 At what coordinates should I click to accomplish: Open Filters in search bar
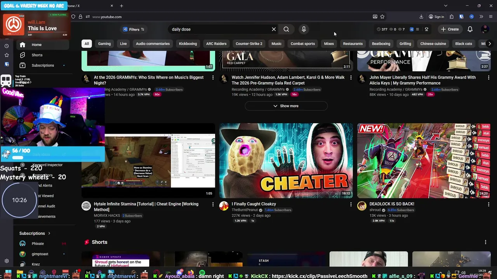pos(134,29)
